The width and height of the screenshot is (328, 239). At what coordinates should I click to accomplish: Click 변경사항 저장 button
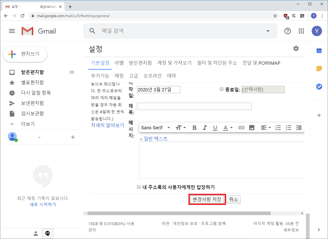tap(207, 199)
